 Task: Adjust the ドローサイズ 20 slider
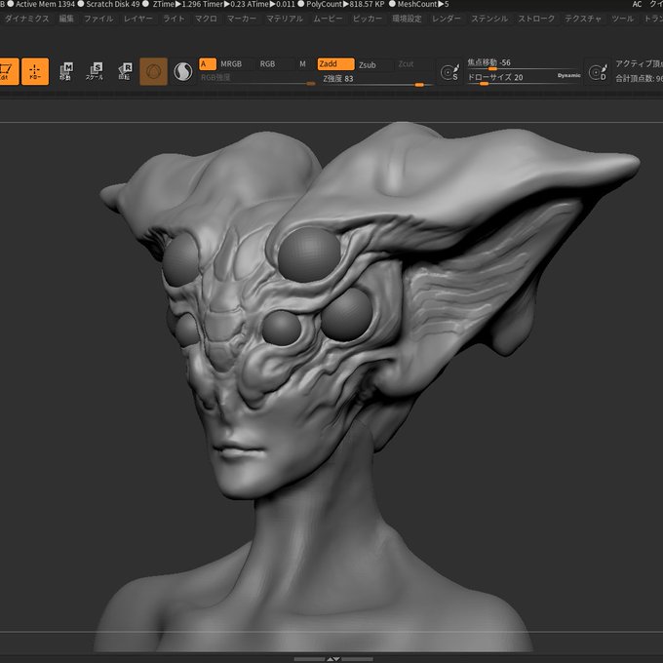point(523,79)
